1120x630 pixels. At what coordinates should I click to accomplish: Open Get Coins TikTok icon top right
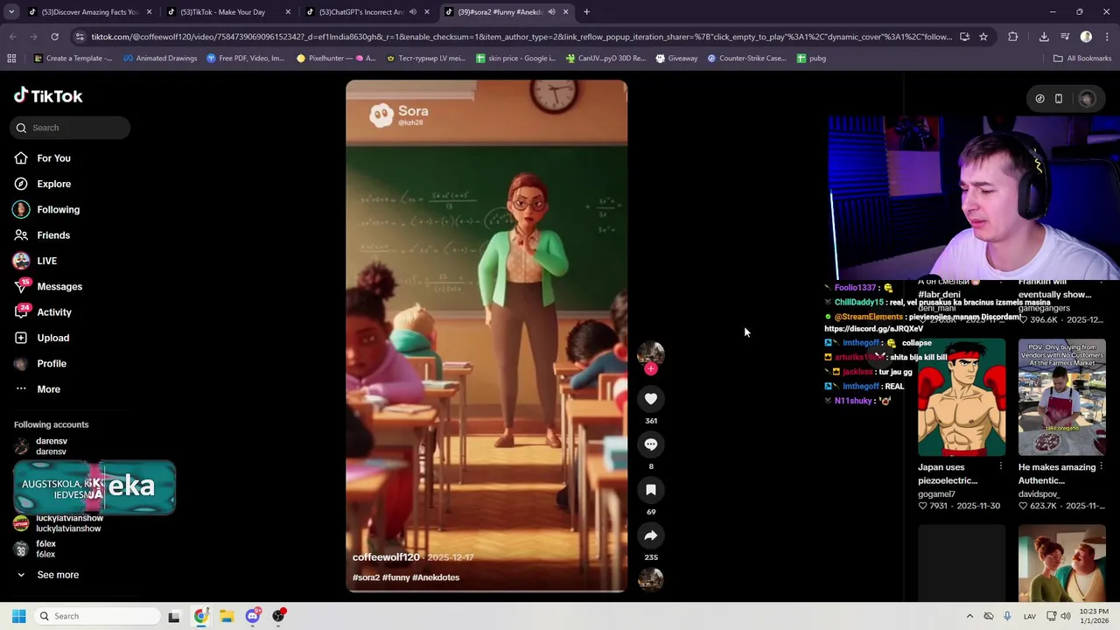(x=1039, y=99)
